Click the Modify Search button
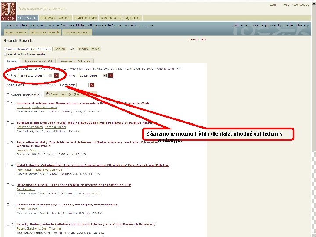 (89, 49)
